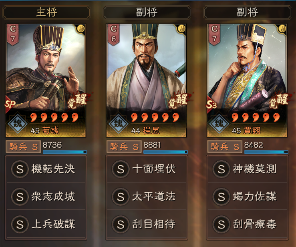This screenshot has height=247, width=296.
Task: Click the 魏 faction emblem on 賈詡's card
Action: 219,123
